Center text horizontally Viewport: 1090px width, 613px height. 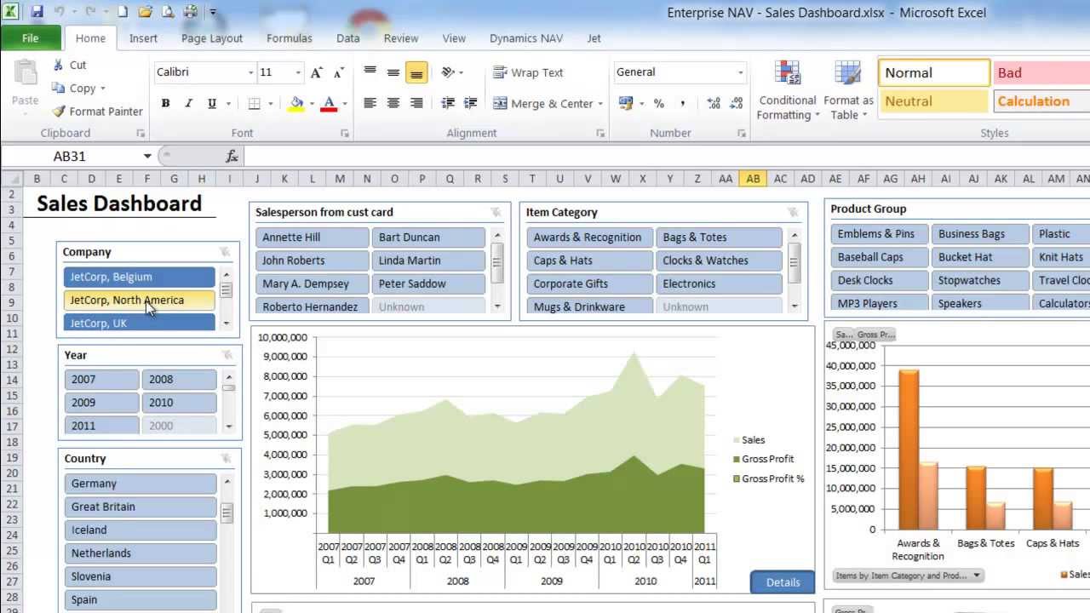click(393, 104)
